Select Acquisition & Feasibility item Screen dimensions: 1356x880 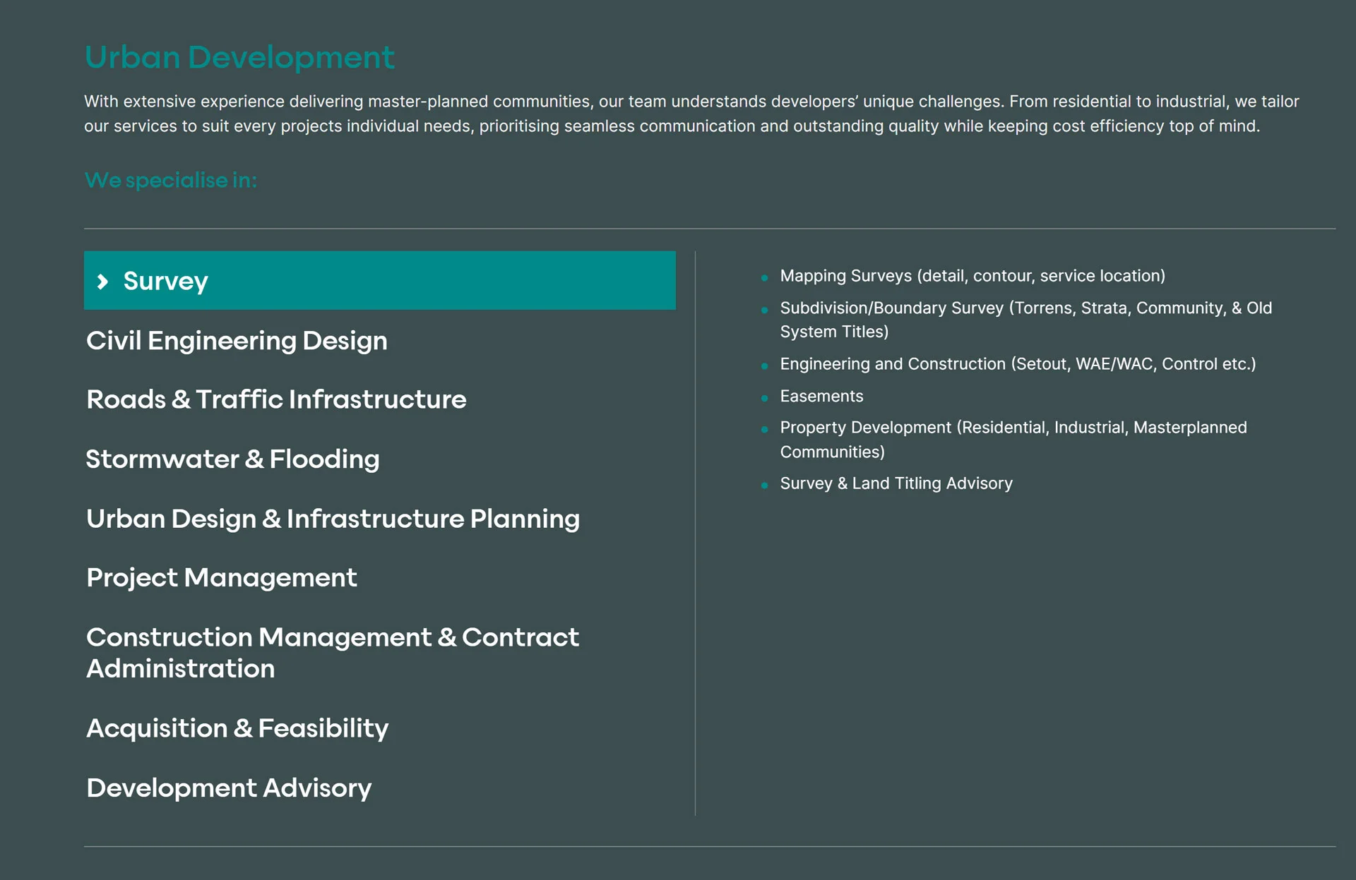point(239,727)
